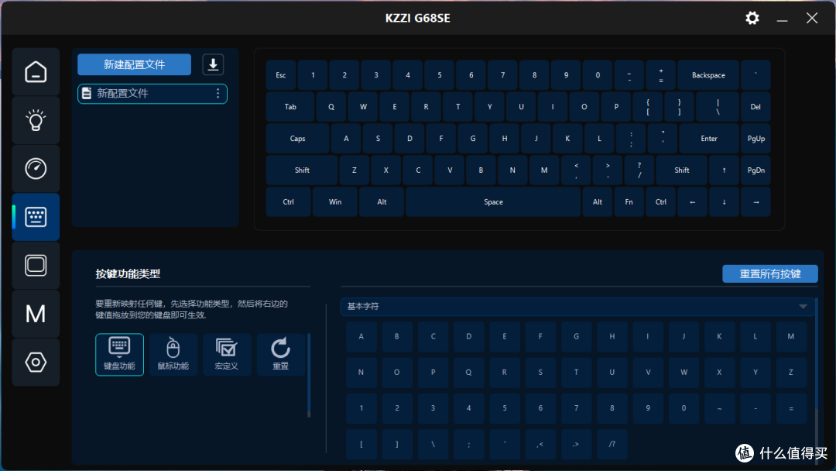Image resolution: width=836 pixels, height=471 pixels.
Task: Click the 新建配置文件 button
Action: pos(134,64)
